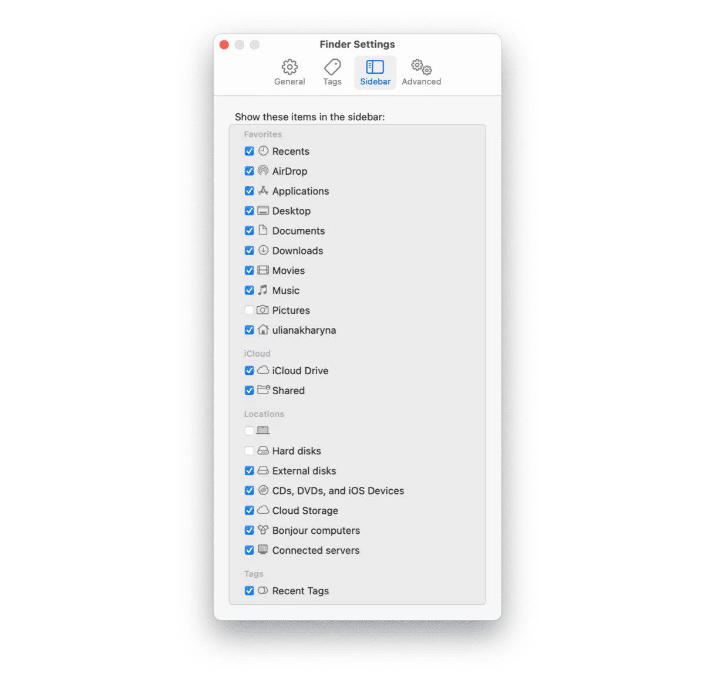Click the Recent Tags icon
Screen dimensions: 714x674
pos(263,590)
